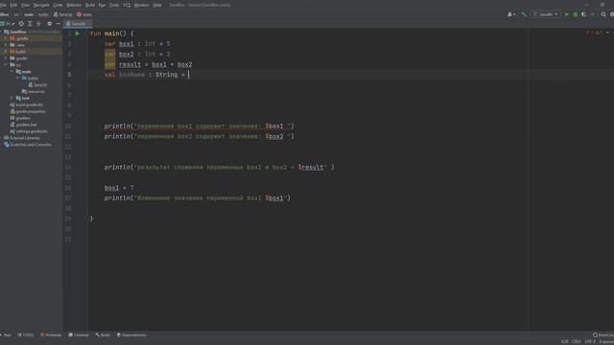Hide the project panel with the minus icon
Viewport: 614px width, 345px height.
[x=58, y=23]
